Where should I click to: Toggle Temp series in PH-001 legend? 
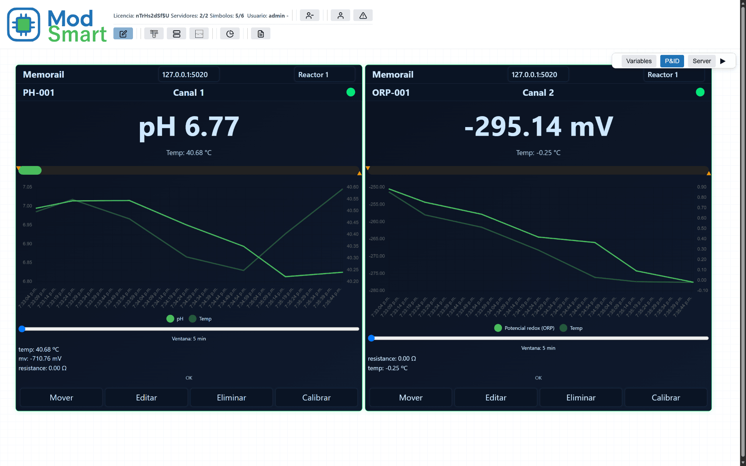[200, 319]
